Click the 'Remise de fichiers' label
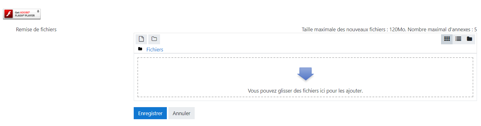Viewport: 481px width, 126px height. pos(36,30)
